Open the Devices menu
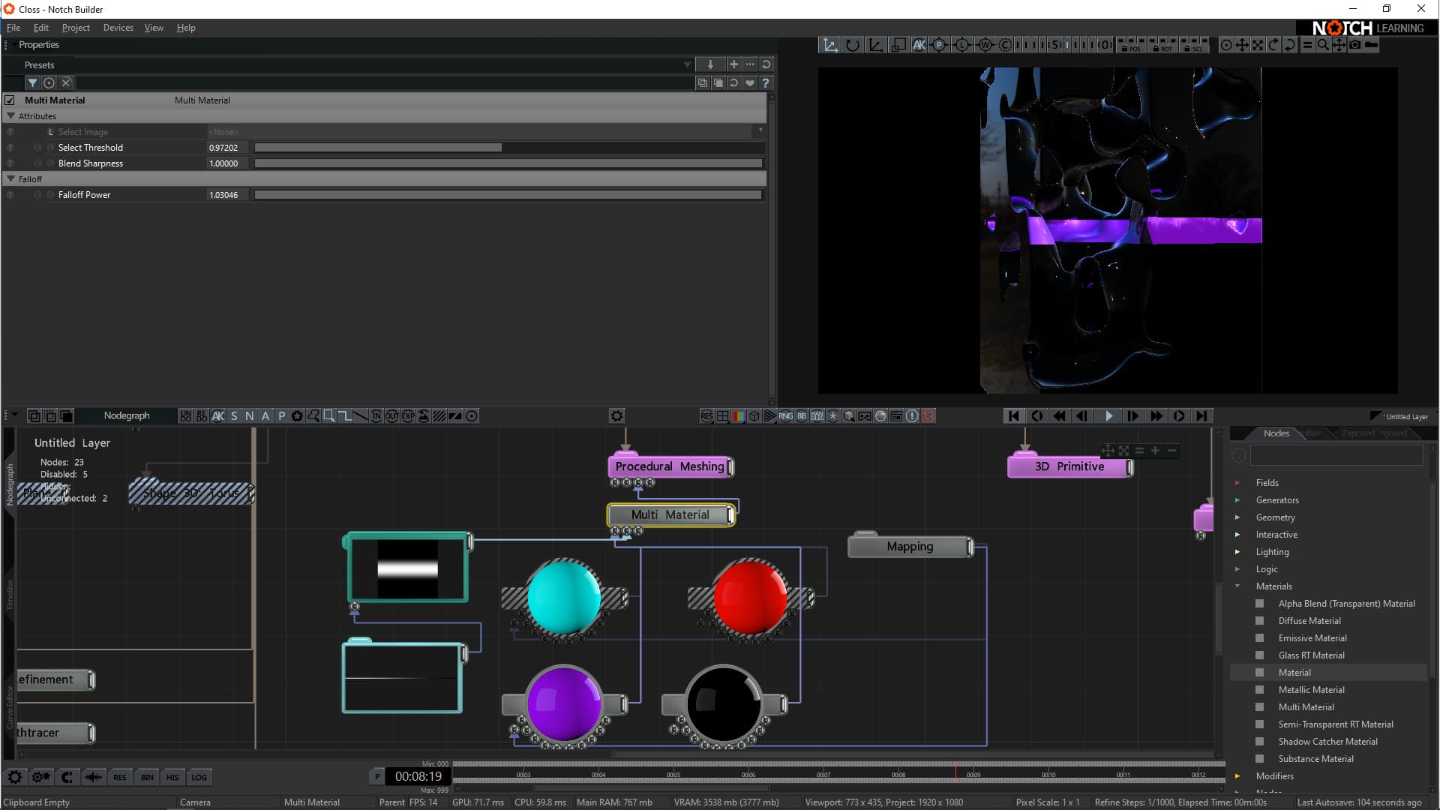This screenshot has height=810, width=1440. point(118,28)
